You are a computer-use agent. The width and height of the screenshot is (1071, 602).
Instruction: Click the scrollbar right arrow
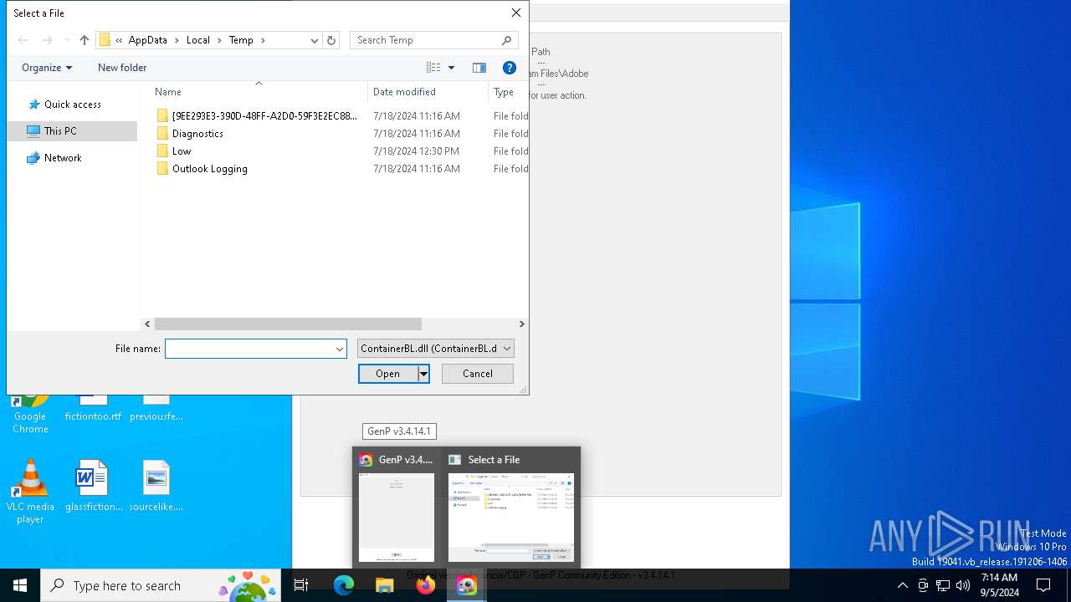click(521, 324)
